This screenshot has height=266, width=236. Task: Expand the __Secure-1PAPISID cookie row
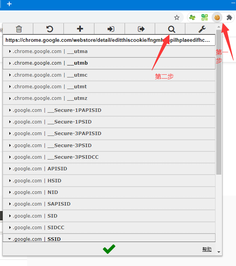pos(109,110)
